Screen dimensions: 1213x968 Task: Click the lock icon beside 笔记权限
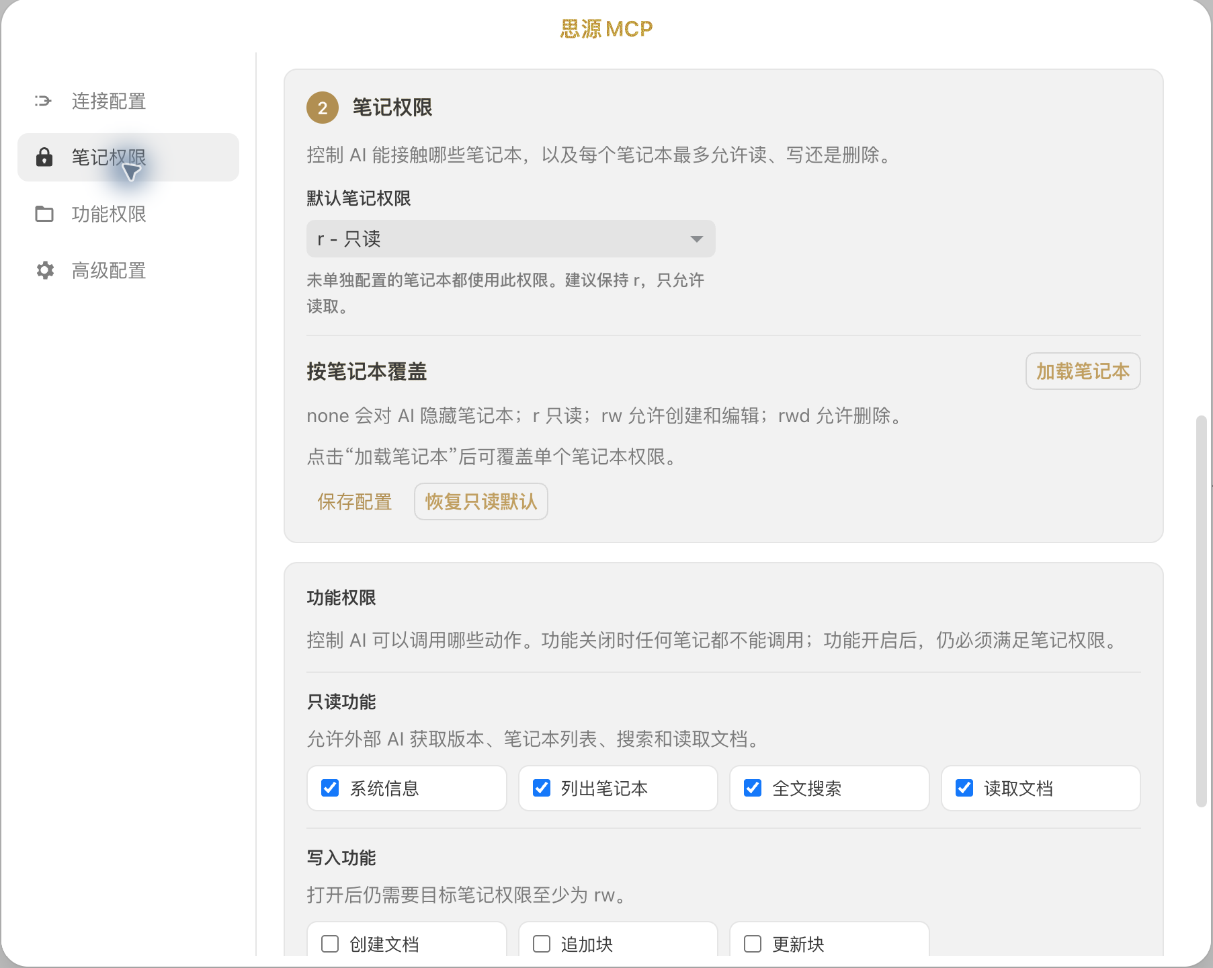(x=44, y=157)
